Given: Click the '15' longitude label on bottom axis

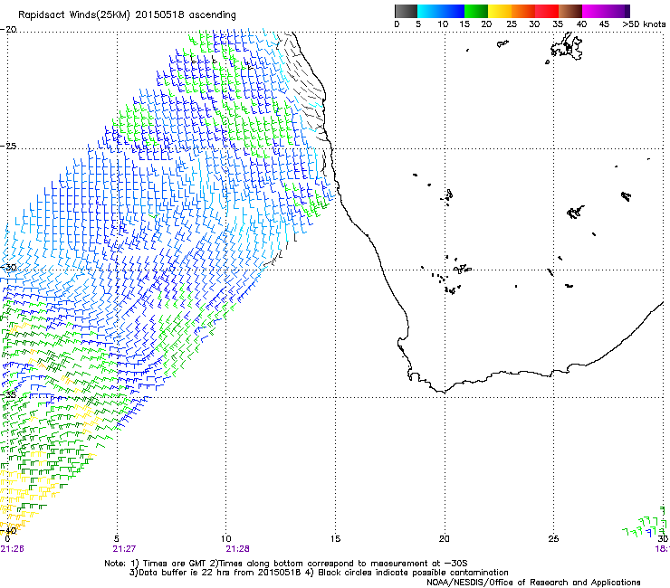Looking at the screenshot, I should click(335, 539).
